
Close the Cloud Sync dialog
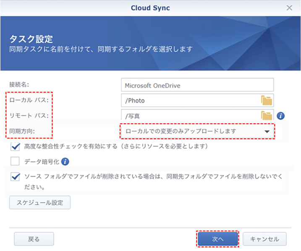coord(289,8)
